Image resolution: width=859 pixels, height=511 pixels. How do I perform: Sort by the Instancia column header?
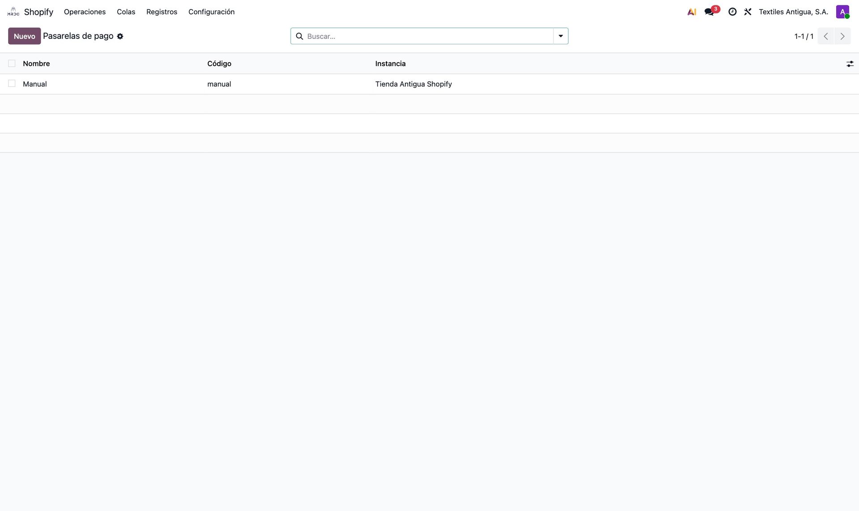point(390,63)
